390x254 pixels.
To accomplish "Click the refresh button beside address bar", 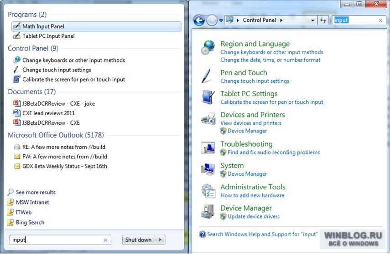I will 323,20.
